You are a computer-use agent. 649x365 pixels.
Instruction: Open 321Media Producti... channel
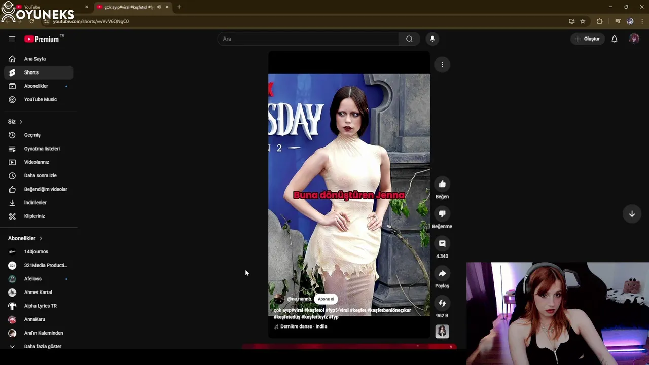39,265
